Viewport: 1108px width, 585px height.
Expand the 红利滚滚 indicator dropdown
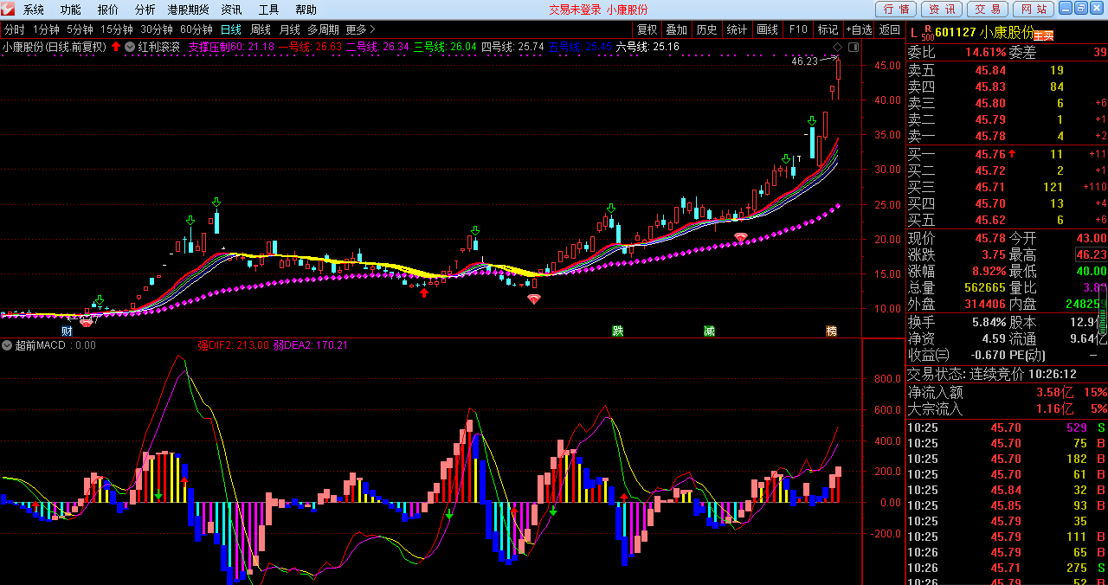[130, 47]
